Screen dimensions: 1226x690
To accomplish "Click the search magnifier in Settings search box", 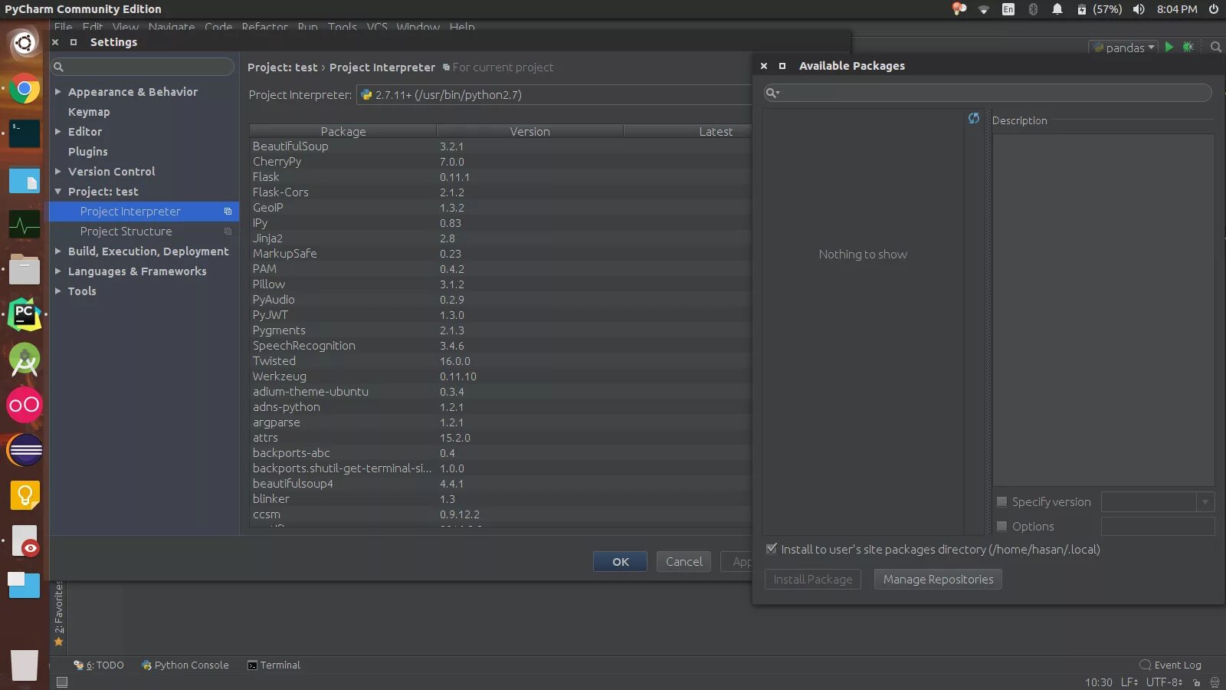I will (x=58, y=67).
